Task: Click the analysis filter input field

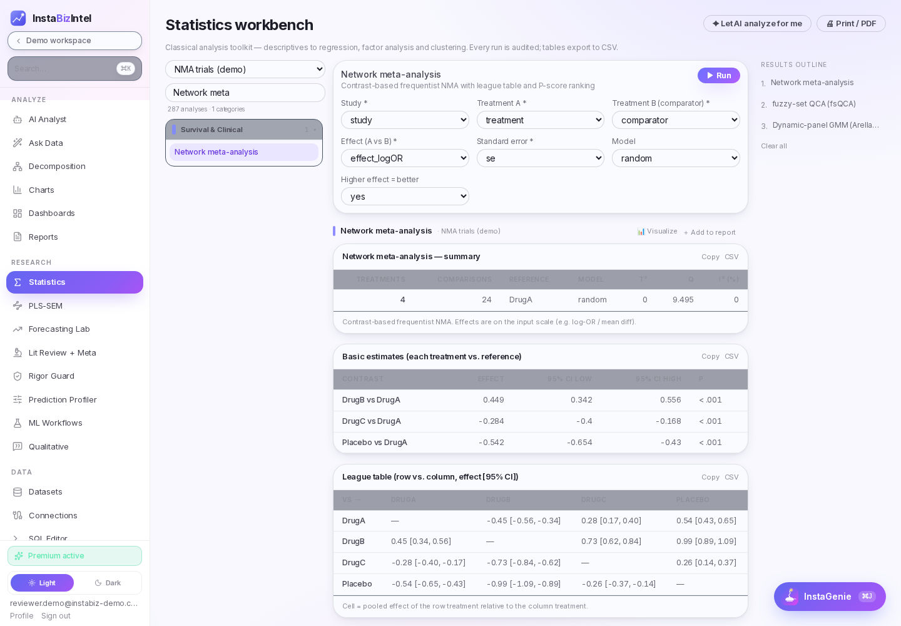Action: pos(245,93)
